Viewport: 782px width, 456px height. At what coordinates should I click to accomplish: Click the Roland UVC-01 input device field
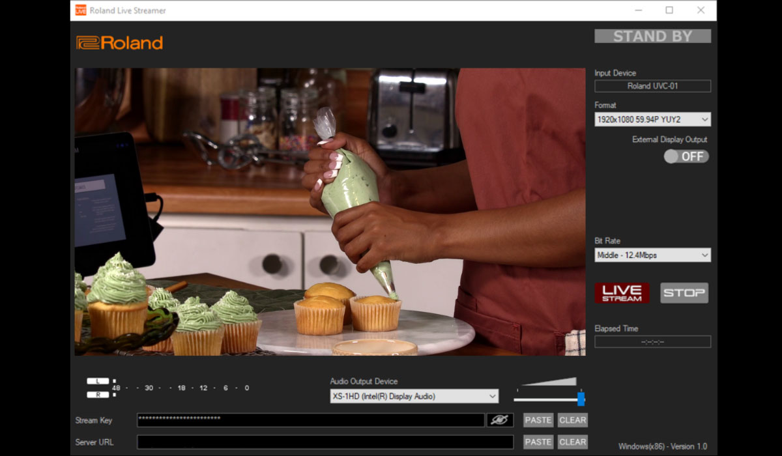coord(652,86)
